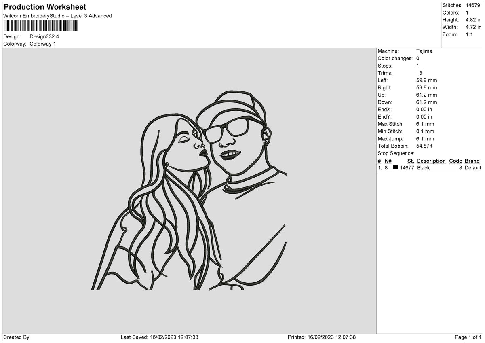Click the Production Worksheet title
The height and width of the screenshot is (343, 485).
point(45,7)
